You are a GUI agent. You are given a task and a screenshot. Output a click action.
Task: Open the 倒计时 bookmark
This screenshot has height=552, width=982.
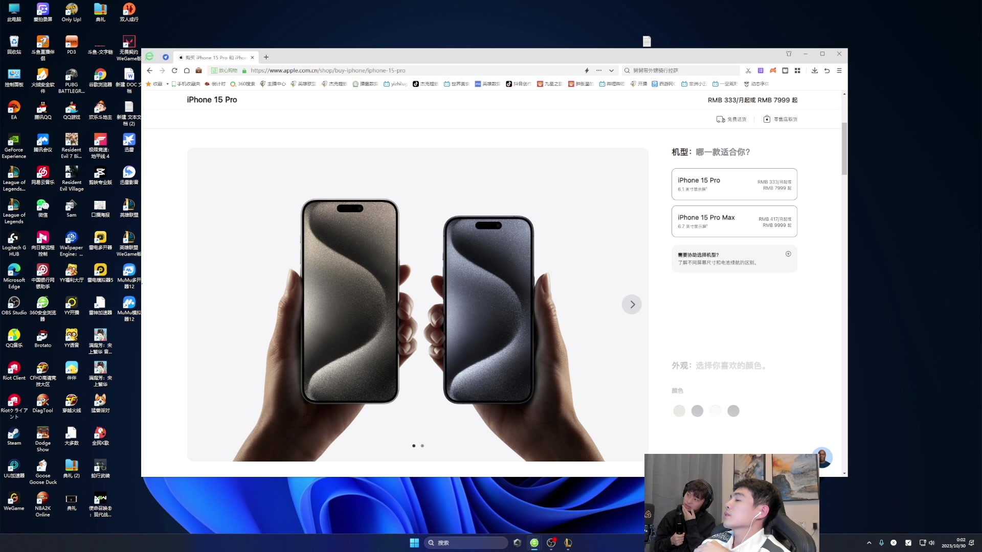[x=215, y=84]
